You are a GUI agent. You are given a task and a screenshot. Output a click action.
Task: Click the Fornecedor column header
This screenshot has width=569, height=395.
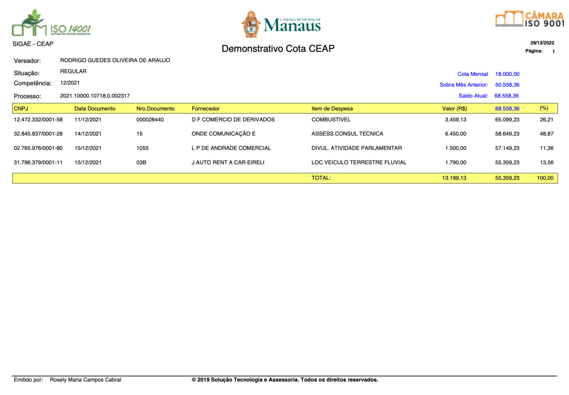click(x=206, y=109)
